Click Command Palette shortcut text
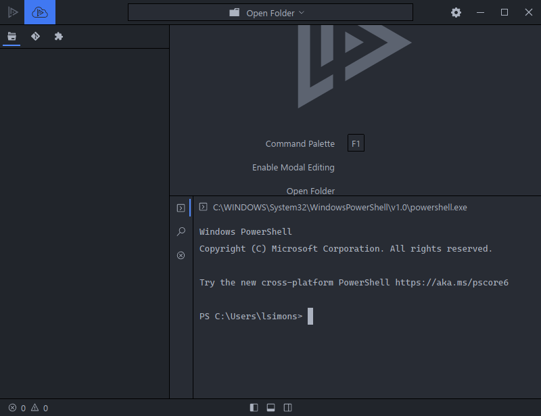541x416 pixels. click(x=300, y=143)
